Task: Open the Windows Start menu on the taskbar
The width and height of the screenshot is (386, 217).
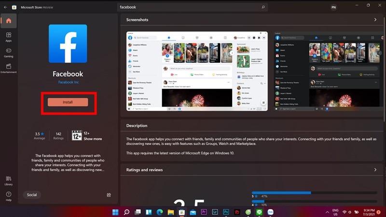Action: pos(115,212)
